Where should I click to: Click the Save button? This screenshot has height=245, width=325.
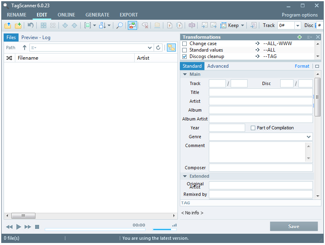tap(294, 226)
